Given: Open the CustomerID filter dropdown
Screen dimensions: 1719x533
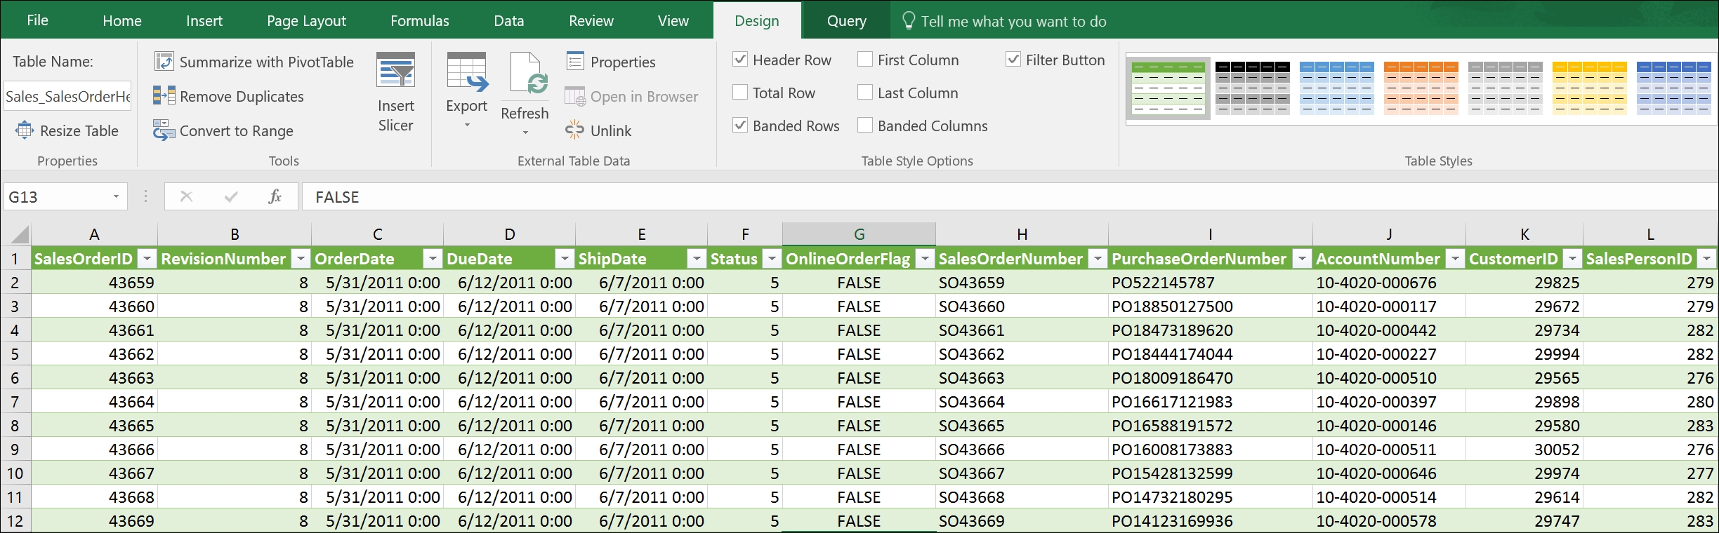Looking at the screenshot, I should [1573, 259].
